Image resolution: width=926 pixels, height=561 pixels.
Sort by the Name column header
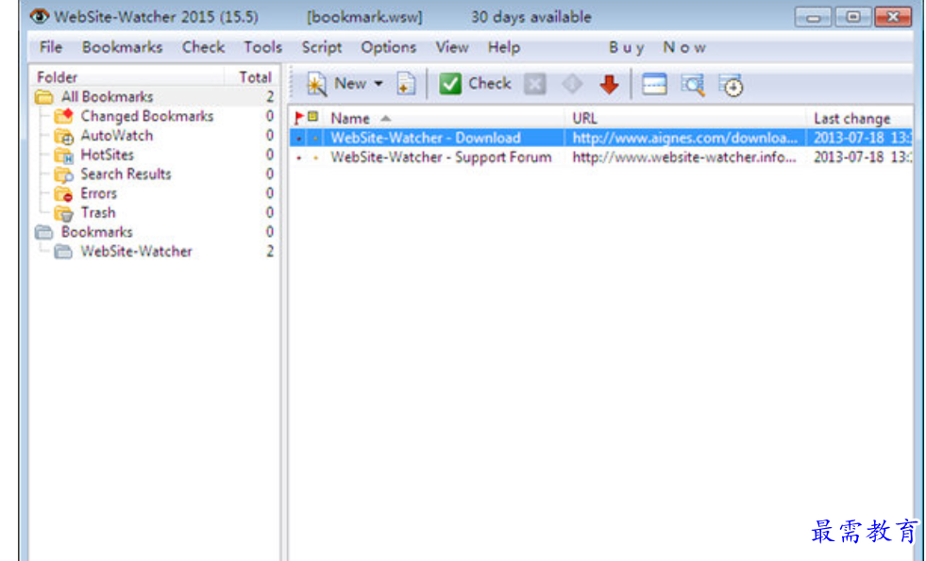350,119
